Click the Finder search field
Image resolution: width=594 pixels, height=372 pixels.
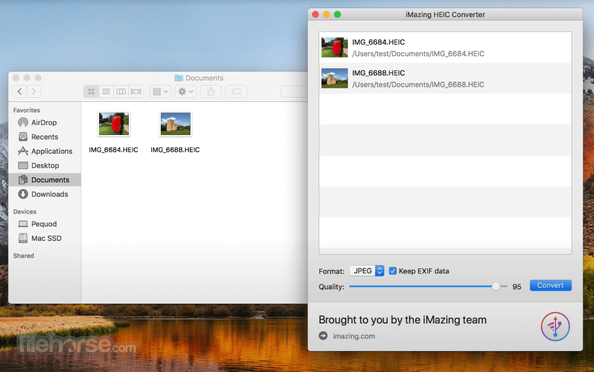coord(295,91)
